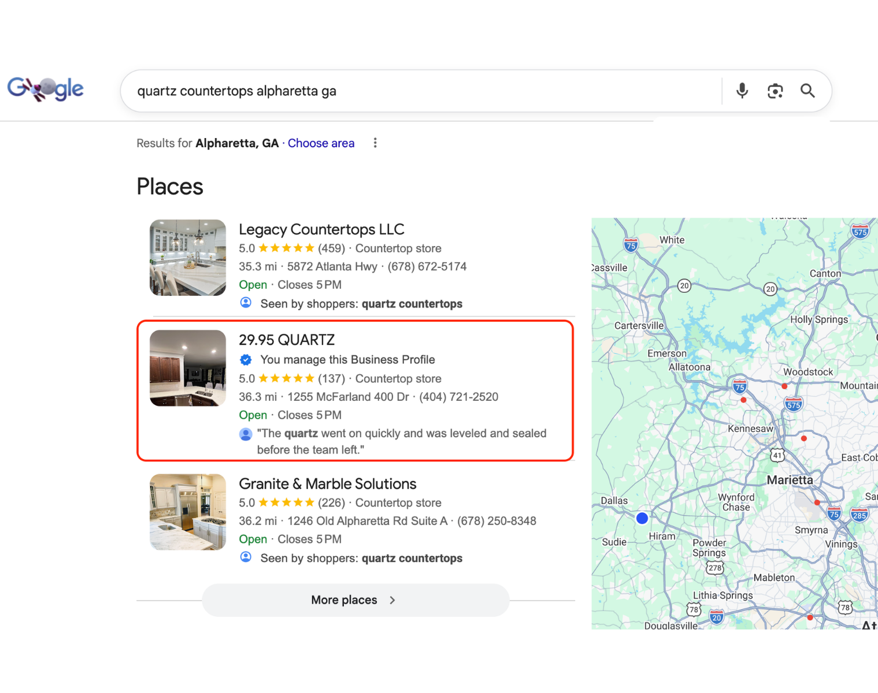Open the Legacy Countertops LLC listing
The height and width of the screenshot is (693, 878).
click(321, 229)
